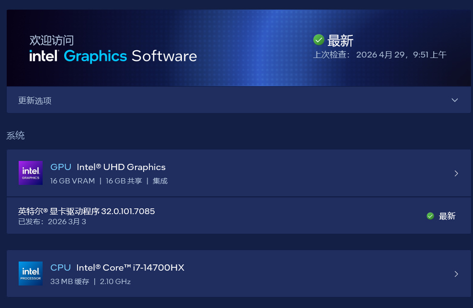This screenshot has width=473, height=308.
Task: Click the blue GPU label
Action: point(61,167)
